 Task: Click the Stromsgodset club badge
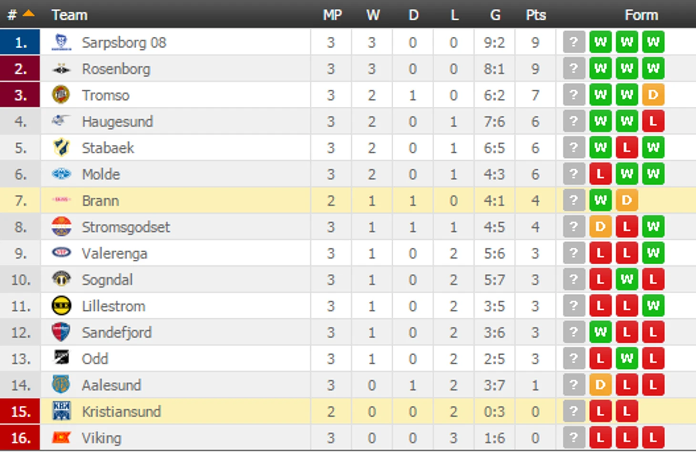[61, 227]
